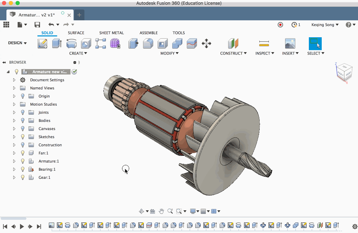Toggle visibility of Gear:1 component
The height and width of the screenshot is (233, 358).
tap(23, 177)
